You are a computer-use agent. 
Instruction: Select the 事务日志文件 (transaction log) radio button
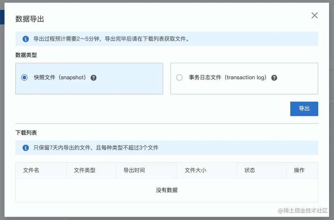(x=179, y=77)
